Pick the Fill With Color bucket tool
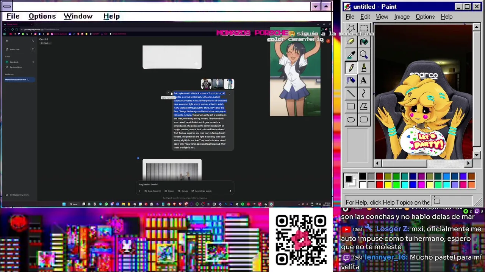This screenshot has width=485, height=272. click(x=364, y=42)
